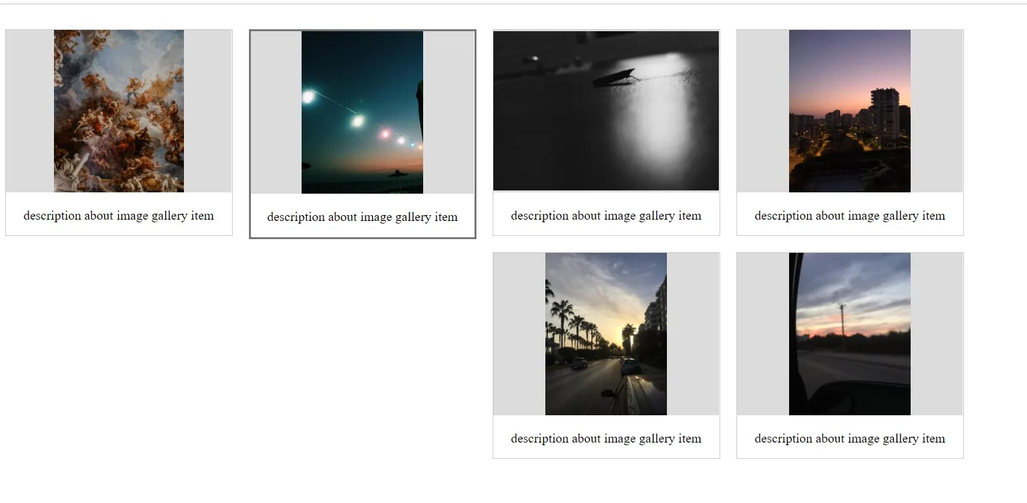1027x503 pixels.
Task: Click the gray area right of the car window photo
Action: (x=937, y=334)
